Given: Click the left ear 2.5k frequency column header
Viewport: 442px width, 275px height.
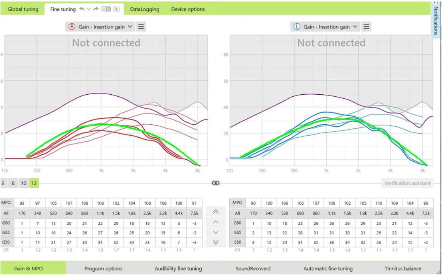Looking at the screenshot, I should tap(379, 213).
